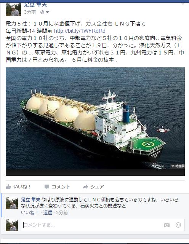Like the comment via the small いいね！ link
The height and width of the screenshot is (244, 189).
pos(29,212)
